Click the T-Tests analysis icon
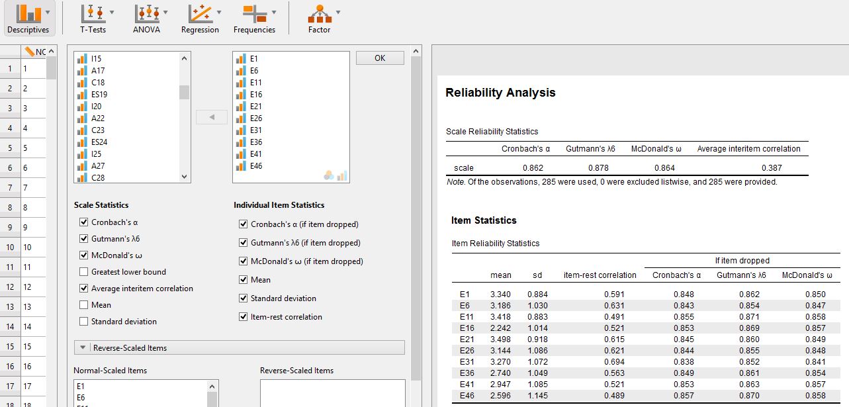The image size is (849, 407). coord(93,13)
